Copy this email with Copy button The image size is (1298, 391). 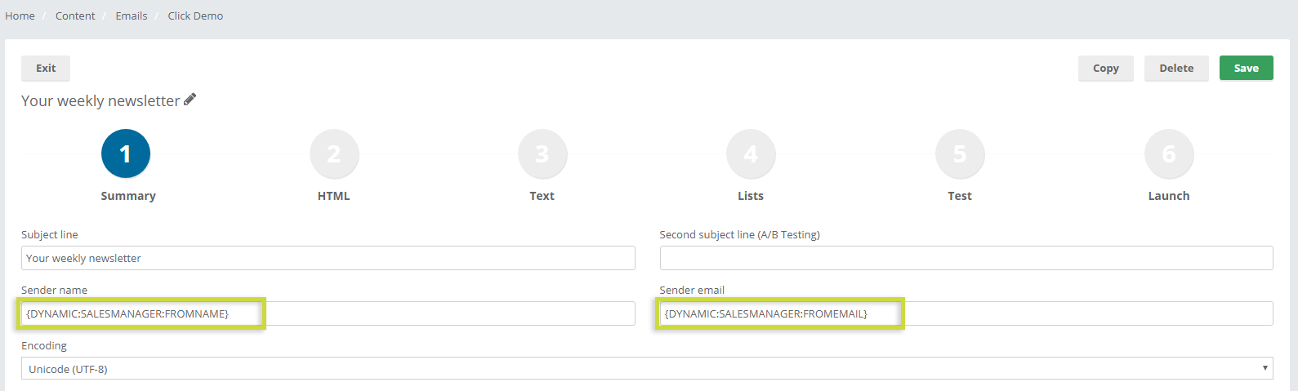(x=1106, y=68)
